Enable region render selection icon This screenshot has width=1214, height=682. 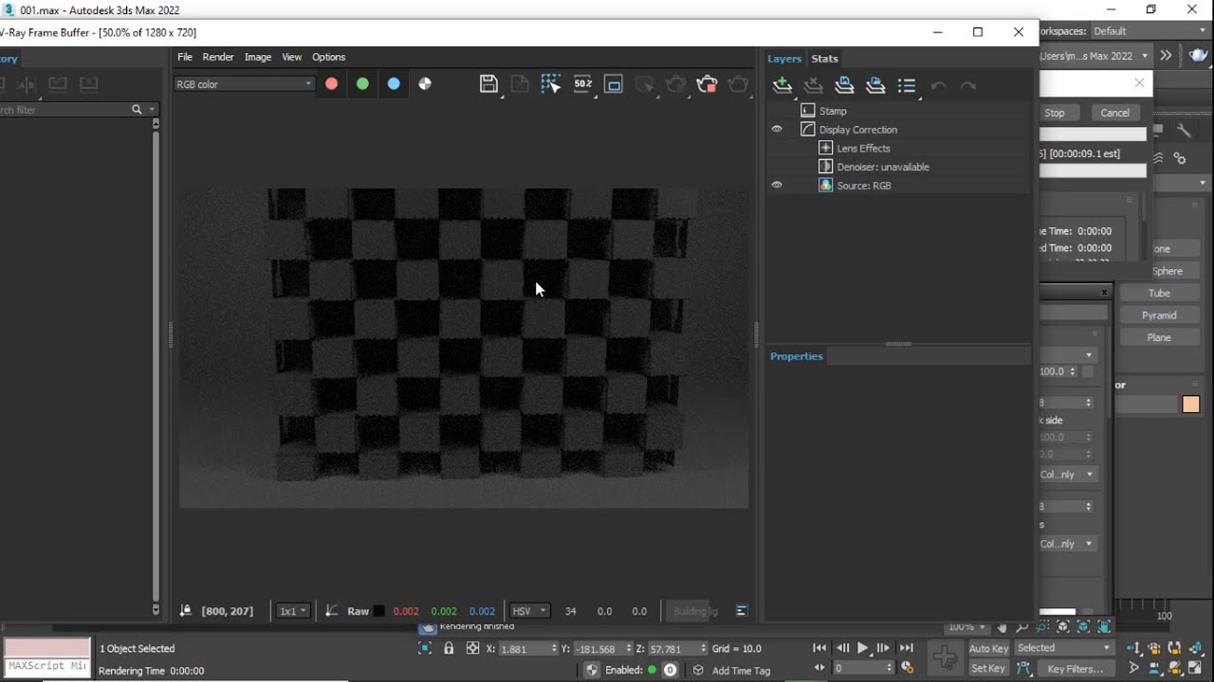click(x=551, y=84)
